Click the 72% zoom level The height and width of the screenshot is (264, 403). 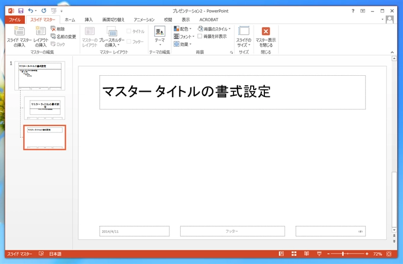(x=378, y=254)
